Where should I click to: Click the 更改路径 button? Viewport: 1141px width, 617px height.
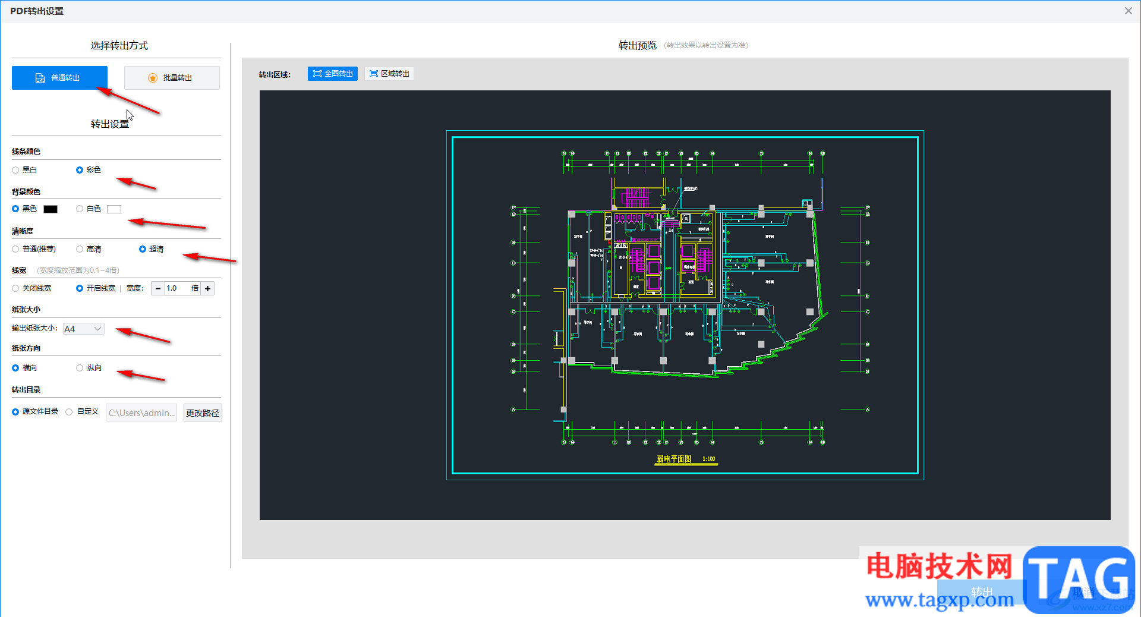(203, 413)
